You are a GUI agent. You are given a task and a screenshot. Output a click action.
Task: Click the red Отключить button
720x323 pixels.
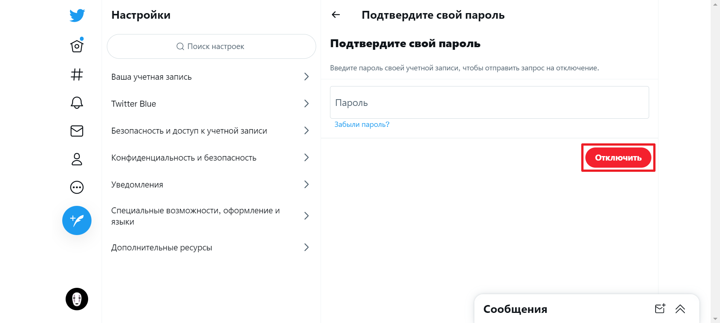[x=618, y=158]
